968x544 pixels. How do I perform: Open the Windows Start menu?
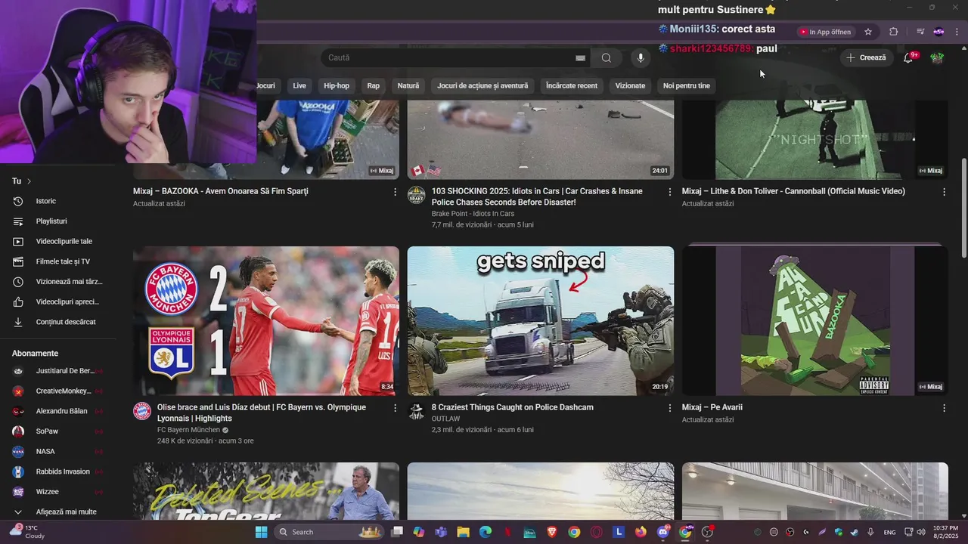[x=261, y=532]
